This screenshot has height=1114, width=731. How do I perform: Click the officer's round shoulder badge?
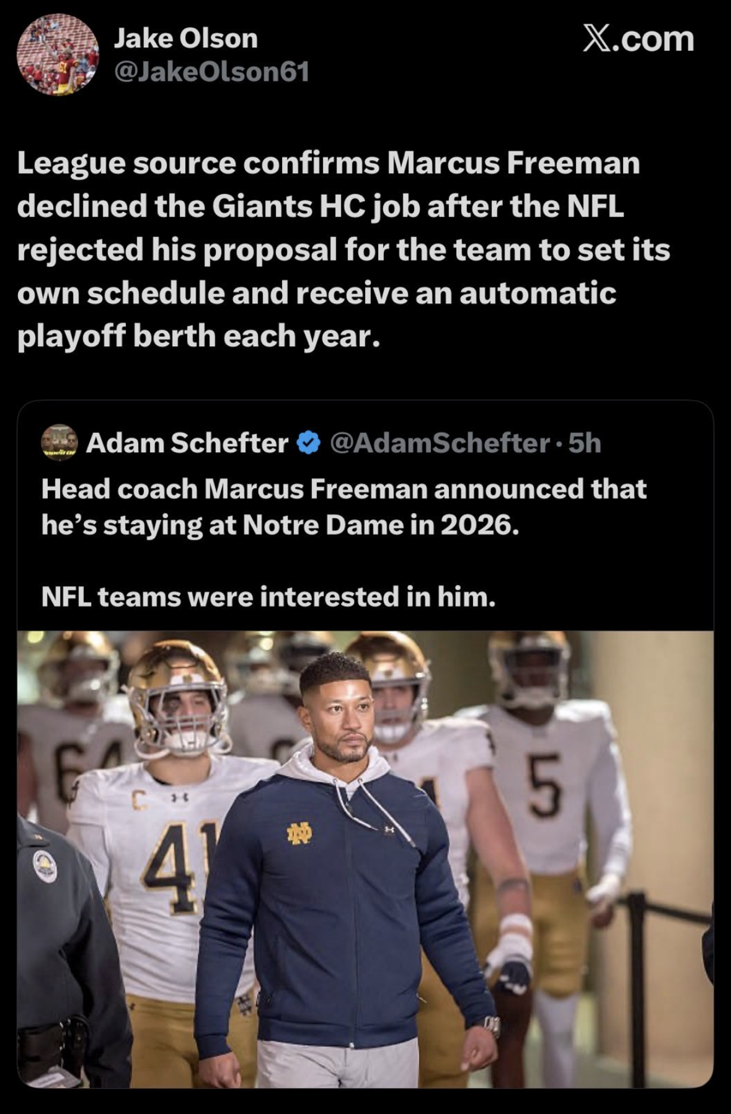coord(45,866)
